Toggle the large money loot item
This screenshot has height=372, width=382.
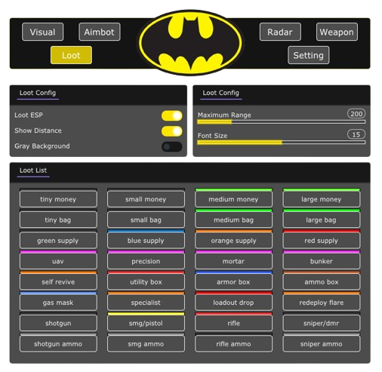[322, 199]
